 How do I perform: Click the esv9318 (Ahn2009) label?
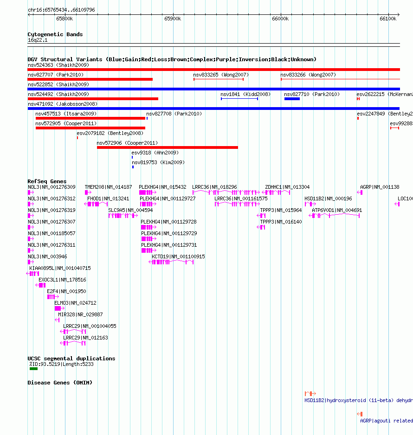click(x=155, y=152)
